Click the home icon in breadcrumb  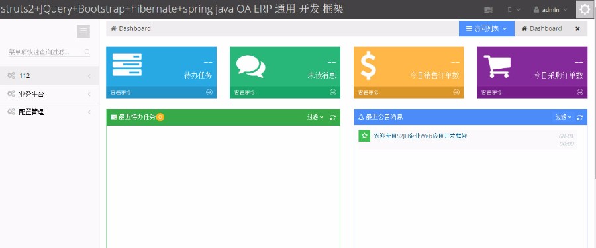click(113, 28)
